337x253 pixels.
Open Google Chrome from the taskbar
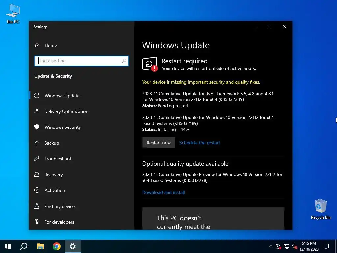(x=57, y=246)
